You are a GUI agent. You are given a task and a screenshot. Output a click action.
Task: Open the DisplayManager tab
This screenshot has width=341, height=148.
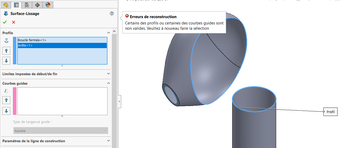point(48,4)
